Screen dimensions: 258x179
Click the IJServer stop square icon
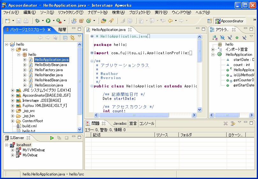[66, 138]
